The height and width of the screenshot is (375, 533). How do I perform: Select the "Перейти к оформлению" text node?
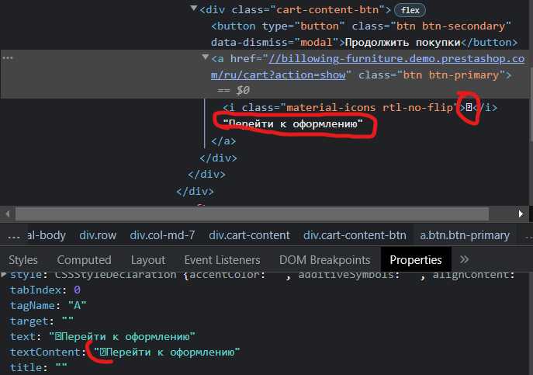pyautogui.click(x=292, y=124)
